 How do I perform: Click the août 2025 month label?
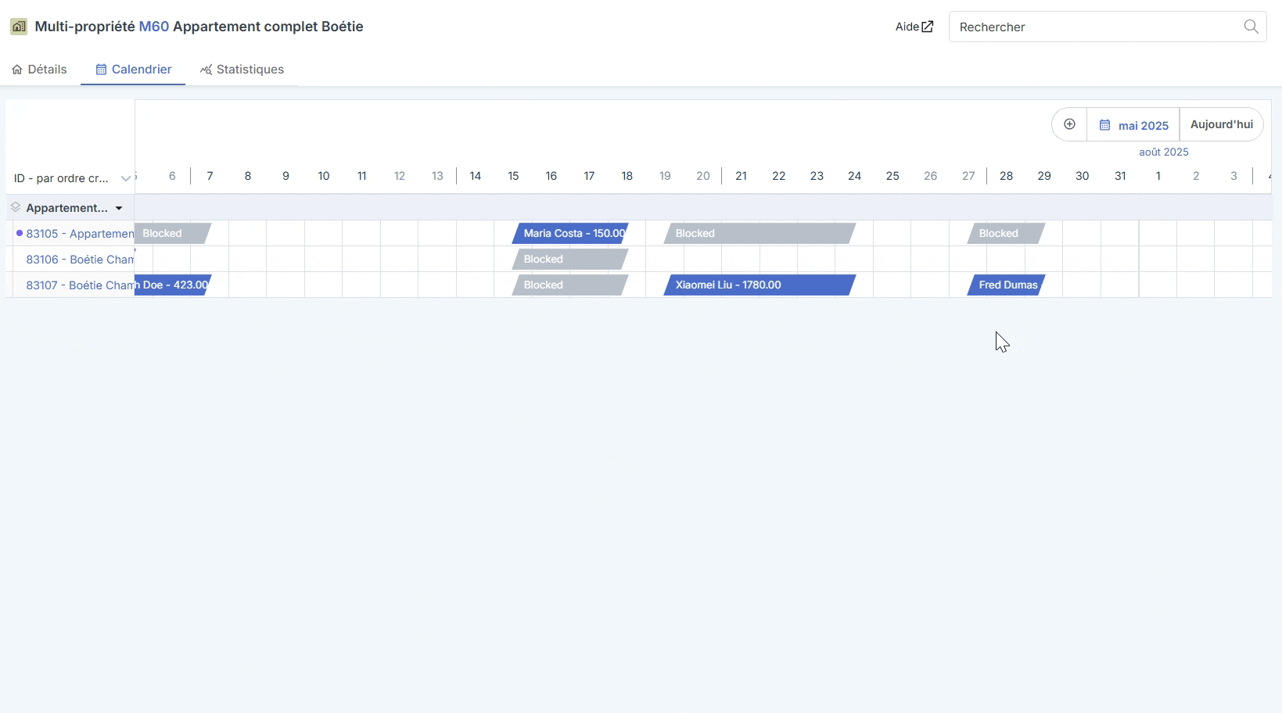pyautogui.click(x=1164, y=152)
